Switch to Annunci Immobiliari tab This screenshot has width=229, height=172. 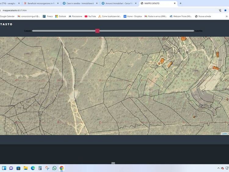coord(119,3)
